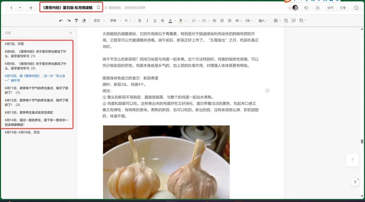Toggle bold formatting
Image resolution: width=365 pixels, height=202 pixels.
click(x=140, y=21)
